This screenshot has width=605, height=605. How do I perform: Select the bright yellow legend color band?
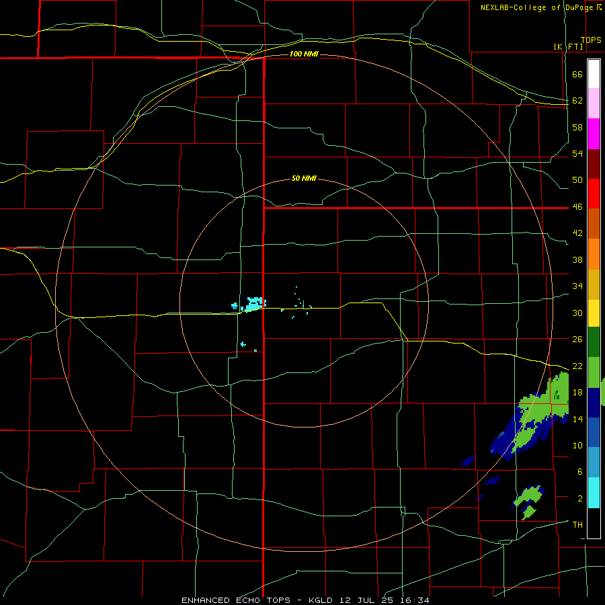click(x=594, y=313)
